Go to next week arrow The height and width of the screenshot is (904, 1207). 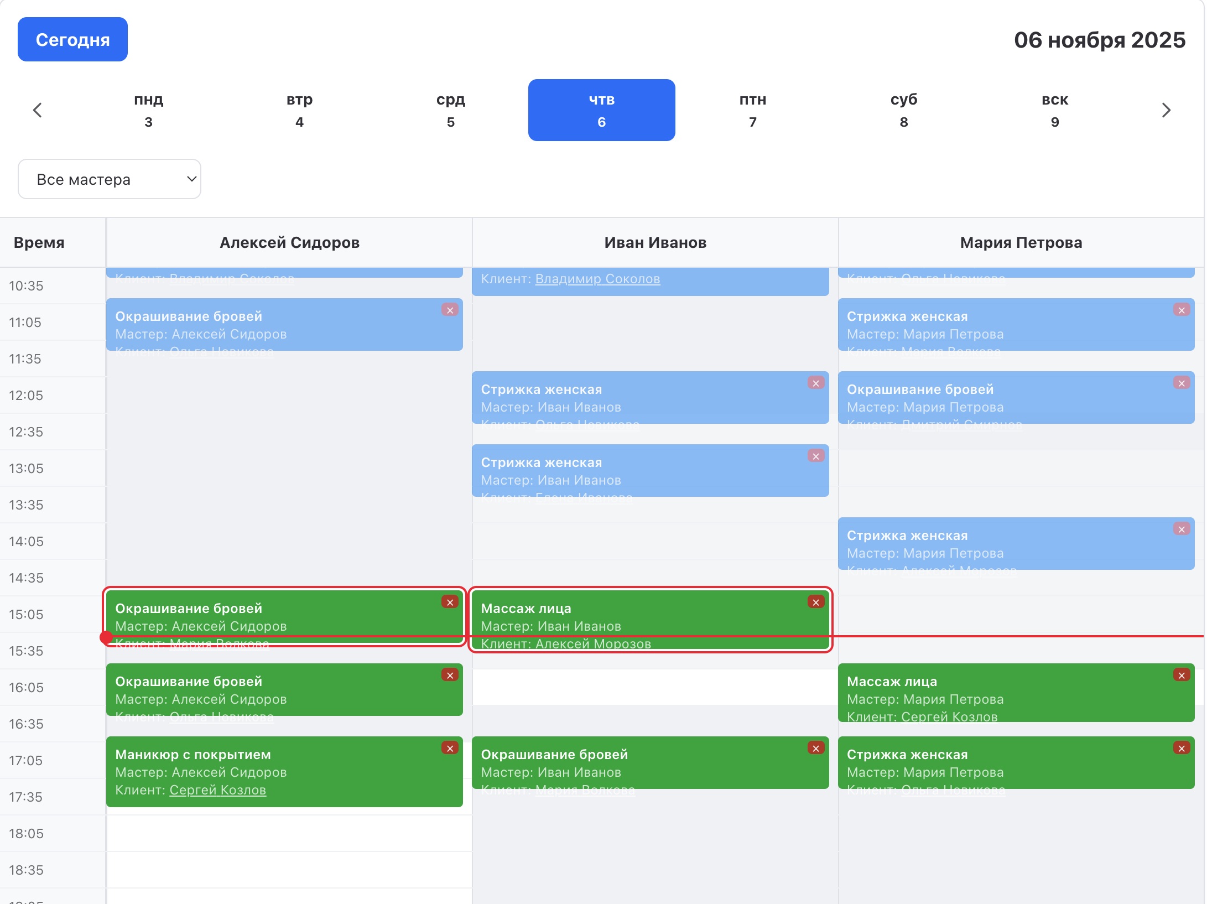1166,110
